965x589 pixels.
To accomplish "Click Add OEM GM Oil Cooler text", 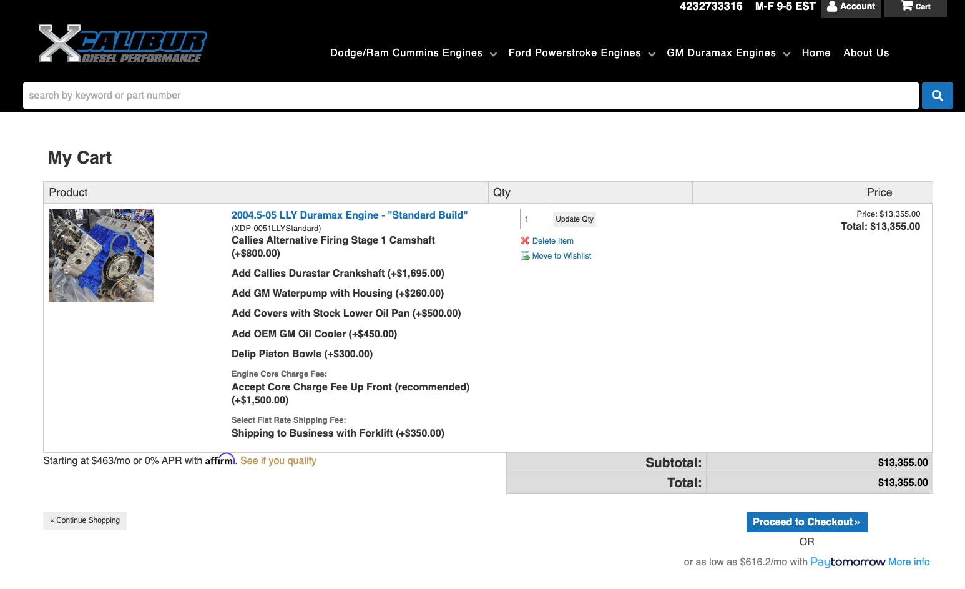I will (314, 334).
